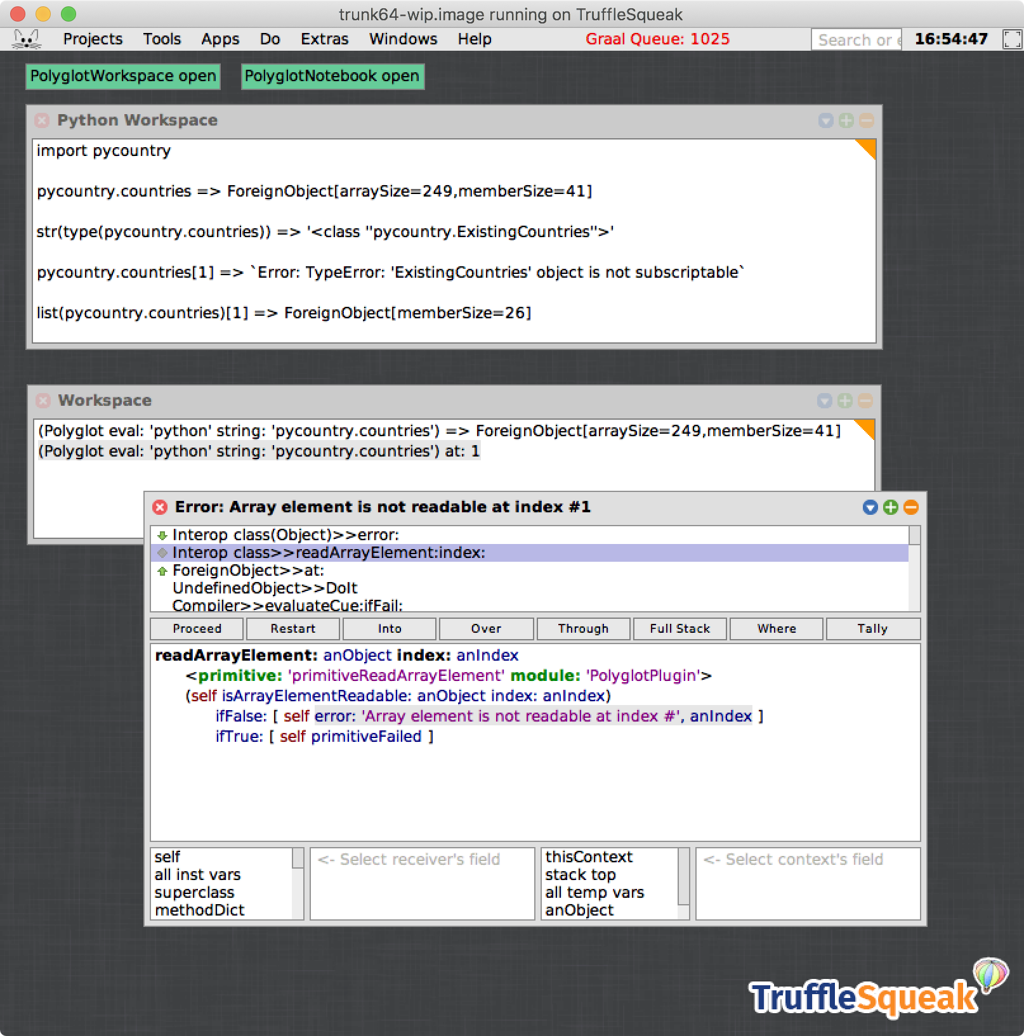
Task: Click the Search input field in menu bar
Action: (857, 40)
